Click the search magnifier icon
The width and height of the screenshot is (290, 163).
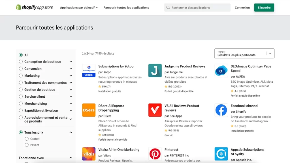[168, 8]
